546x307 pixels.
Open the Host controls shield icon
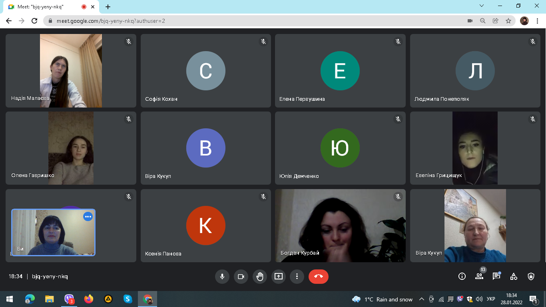tap(531, 276)
